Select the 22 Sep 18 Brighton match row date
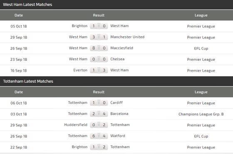The width and height of the screenshot is (233, 154). click(19, 147)
